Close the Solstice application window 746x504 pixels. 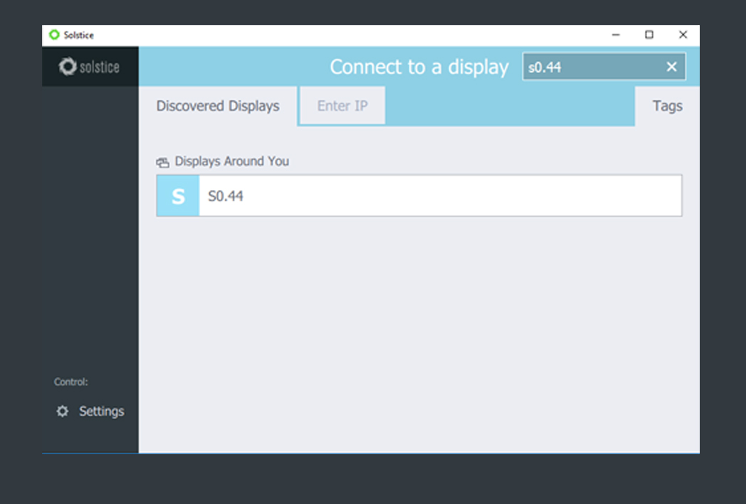click(683, 35)
